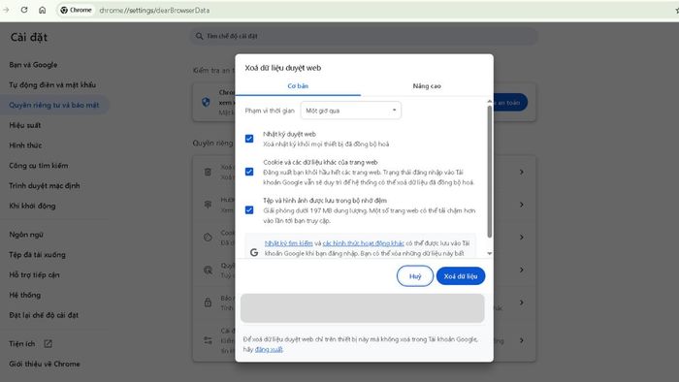Open Tự động điền và mật khẩu
The image size is (679, 382).
[x=52, y=84]
